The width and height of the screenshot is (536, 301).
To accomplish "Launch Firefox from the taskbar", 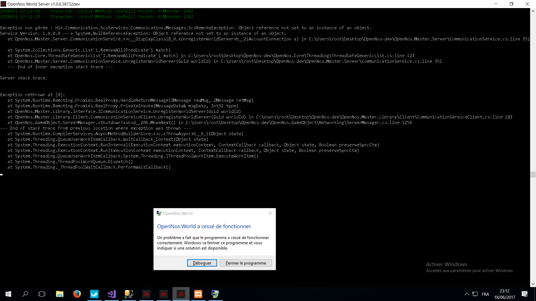I will coord(77,294).
